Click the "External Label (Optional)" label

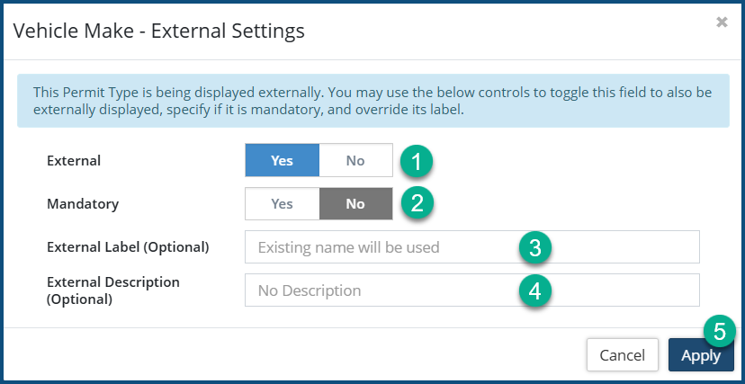point(128,246)
